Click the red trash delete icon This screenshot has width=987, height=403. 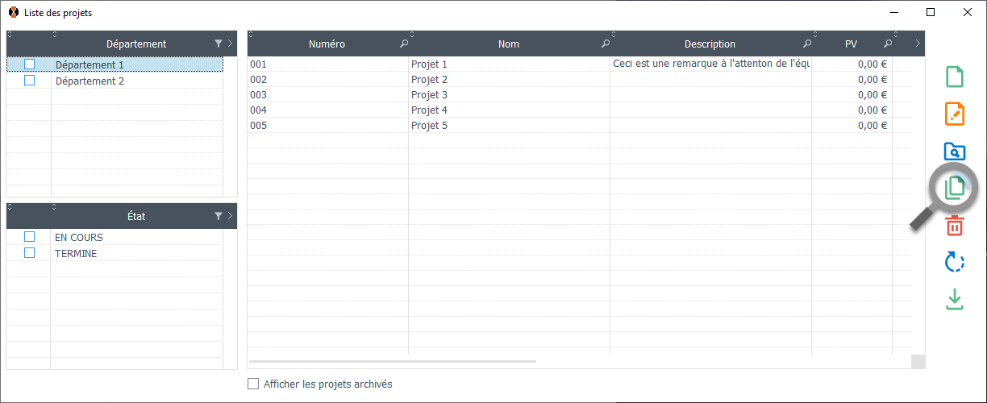[x=954, y=226]
